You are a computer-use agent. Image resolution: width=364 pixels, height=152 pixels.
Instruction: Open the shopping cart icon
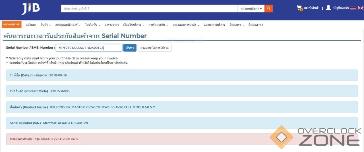point(299,8)
